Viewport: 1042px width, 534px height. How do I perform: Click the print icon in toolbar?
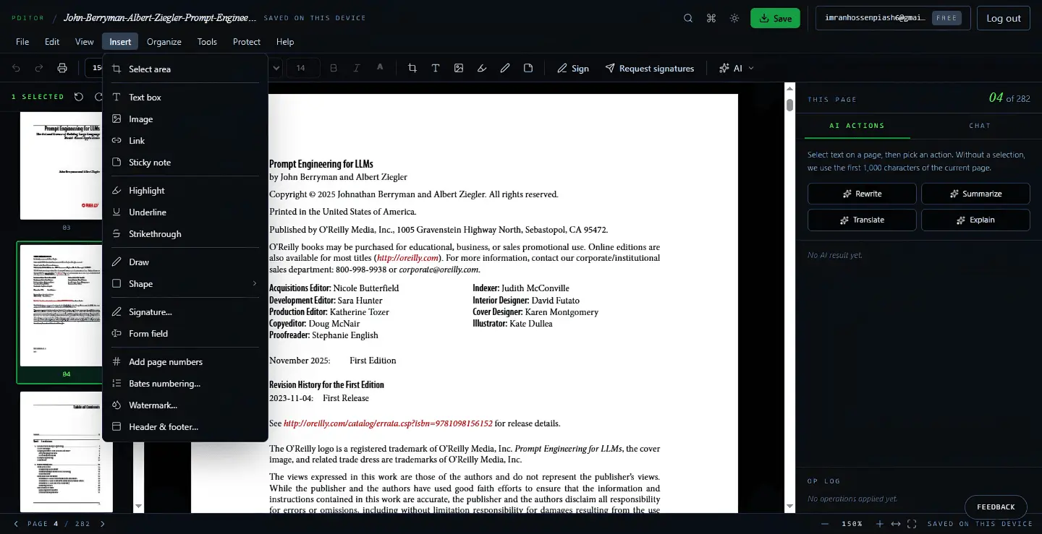pyautogui.click(x=62, y=68)
